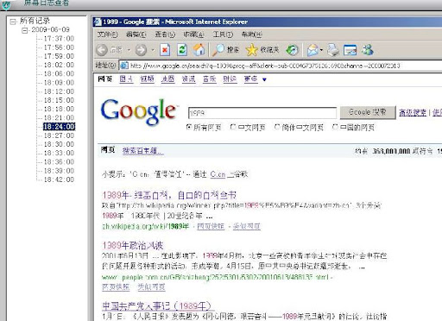
Task: Open the 音乐 search tab link
Action: (210, 79)
